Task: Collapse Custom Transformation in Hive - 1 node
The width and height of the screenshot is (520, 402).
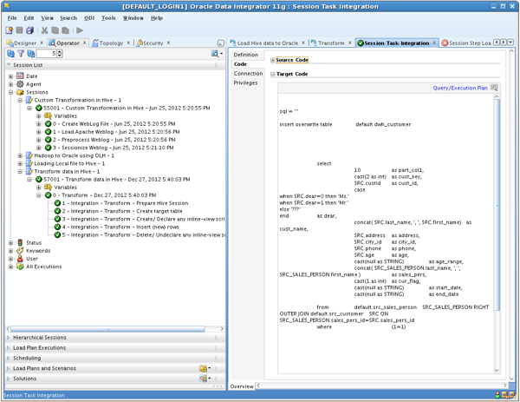Action: (20, 100)
